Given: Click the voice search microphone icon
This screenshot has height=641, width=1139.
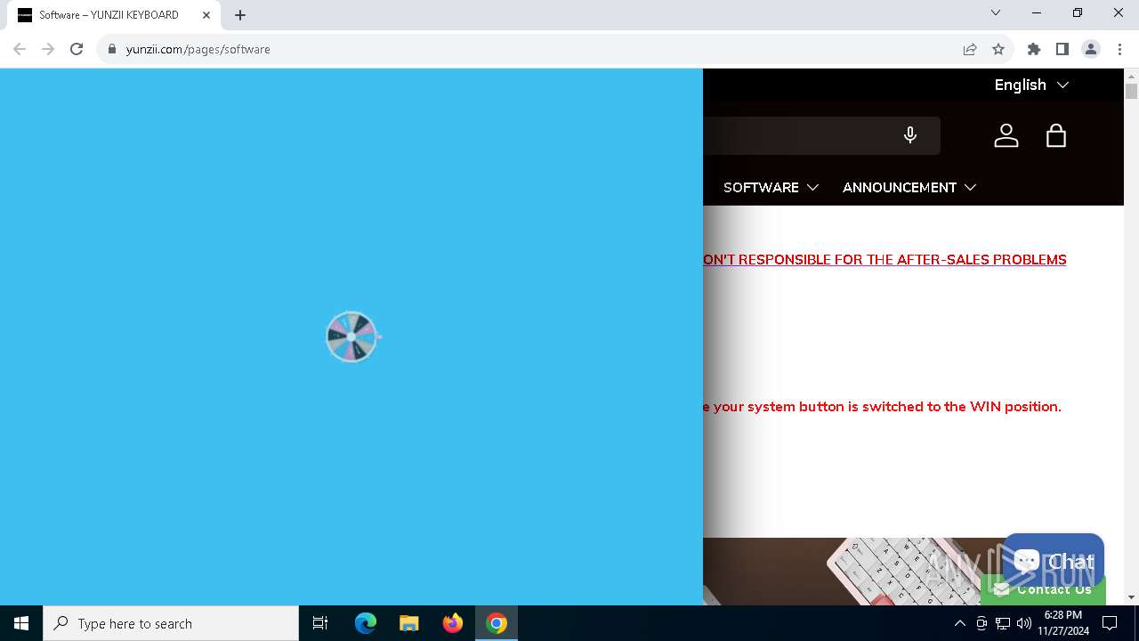Looking at the screenshot, I should pos(909,135).
